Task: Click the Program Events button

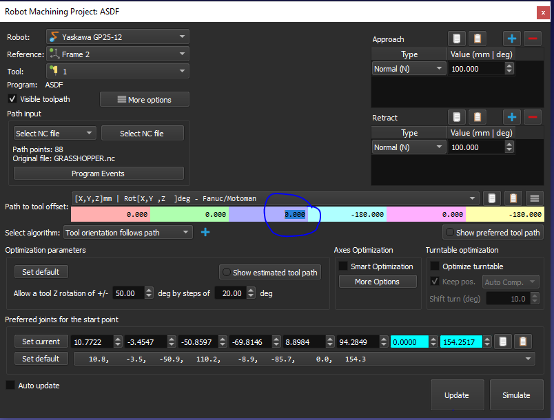Action: (99, 174)
